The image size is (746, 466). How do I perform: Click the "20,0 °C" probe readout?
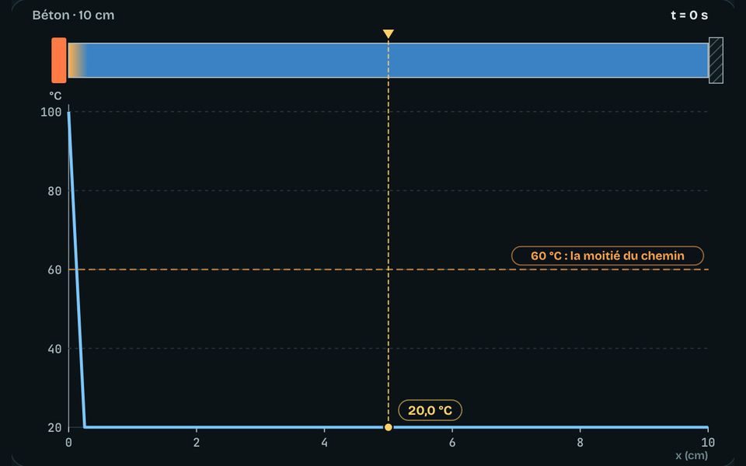[430, 410]
